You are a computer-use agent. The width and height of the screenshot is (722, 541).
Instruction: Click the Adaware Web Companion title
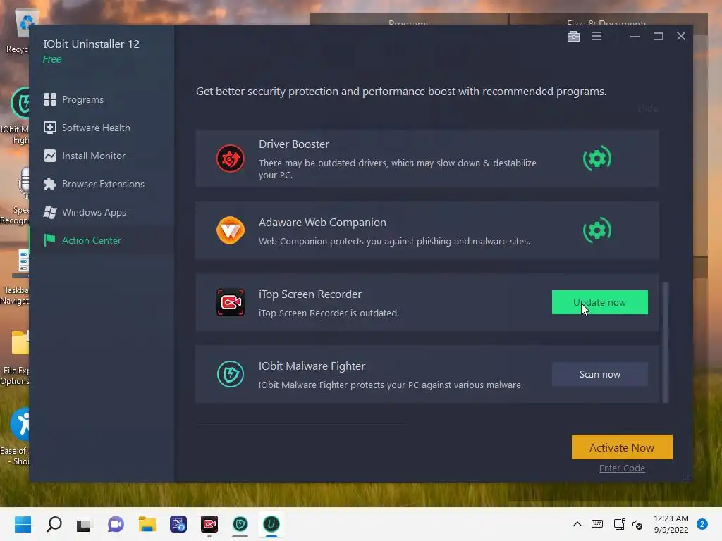pyautogui.click(x=322, y=222)
